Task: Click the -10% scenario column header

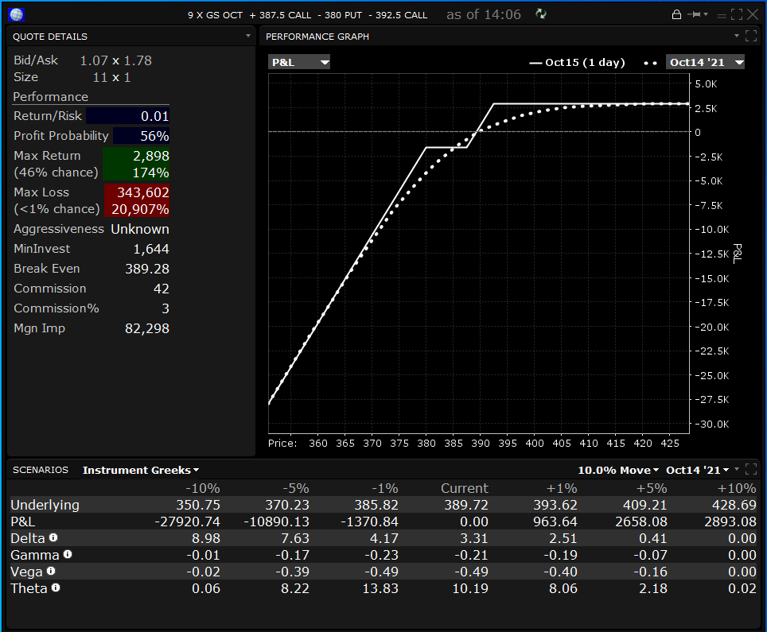Action: point(203,488)
